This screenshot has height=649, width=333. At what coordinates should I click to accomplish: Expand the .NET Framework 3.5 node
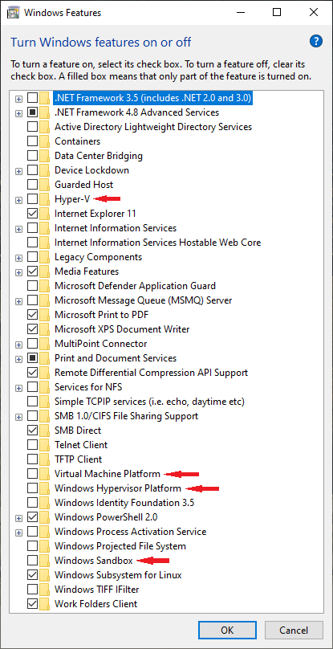(18, 99)
